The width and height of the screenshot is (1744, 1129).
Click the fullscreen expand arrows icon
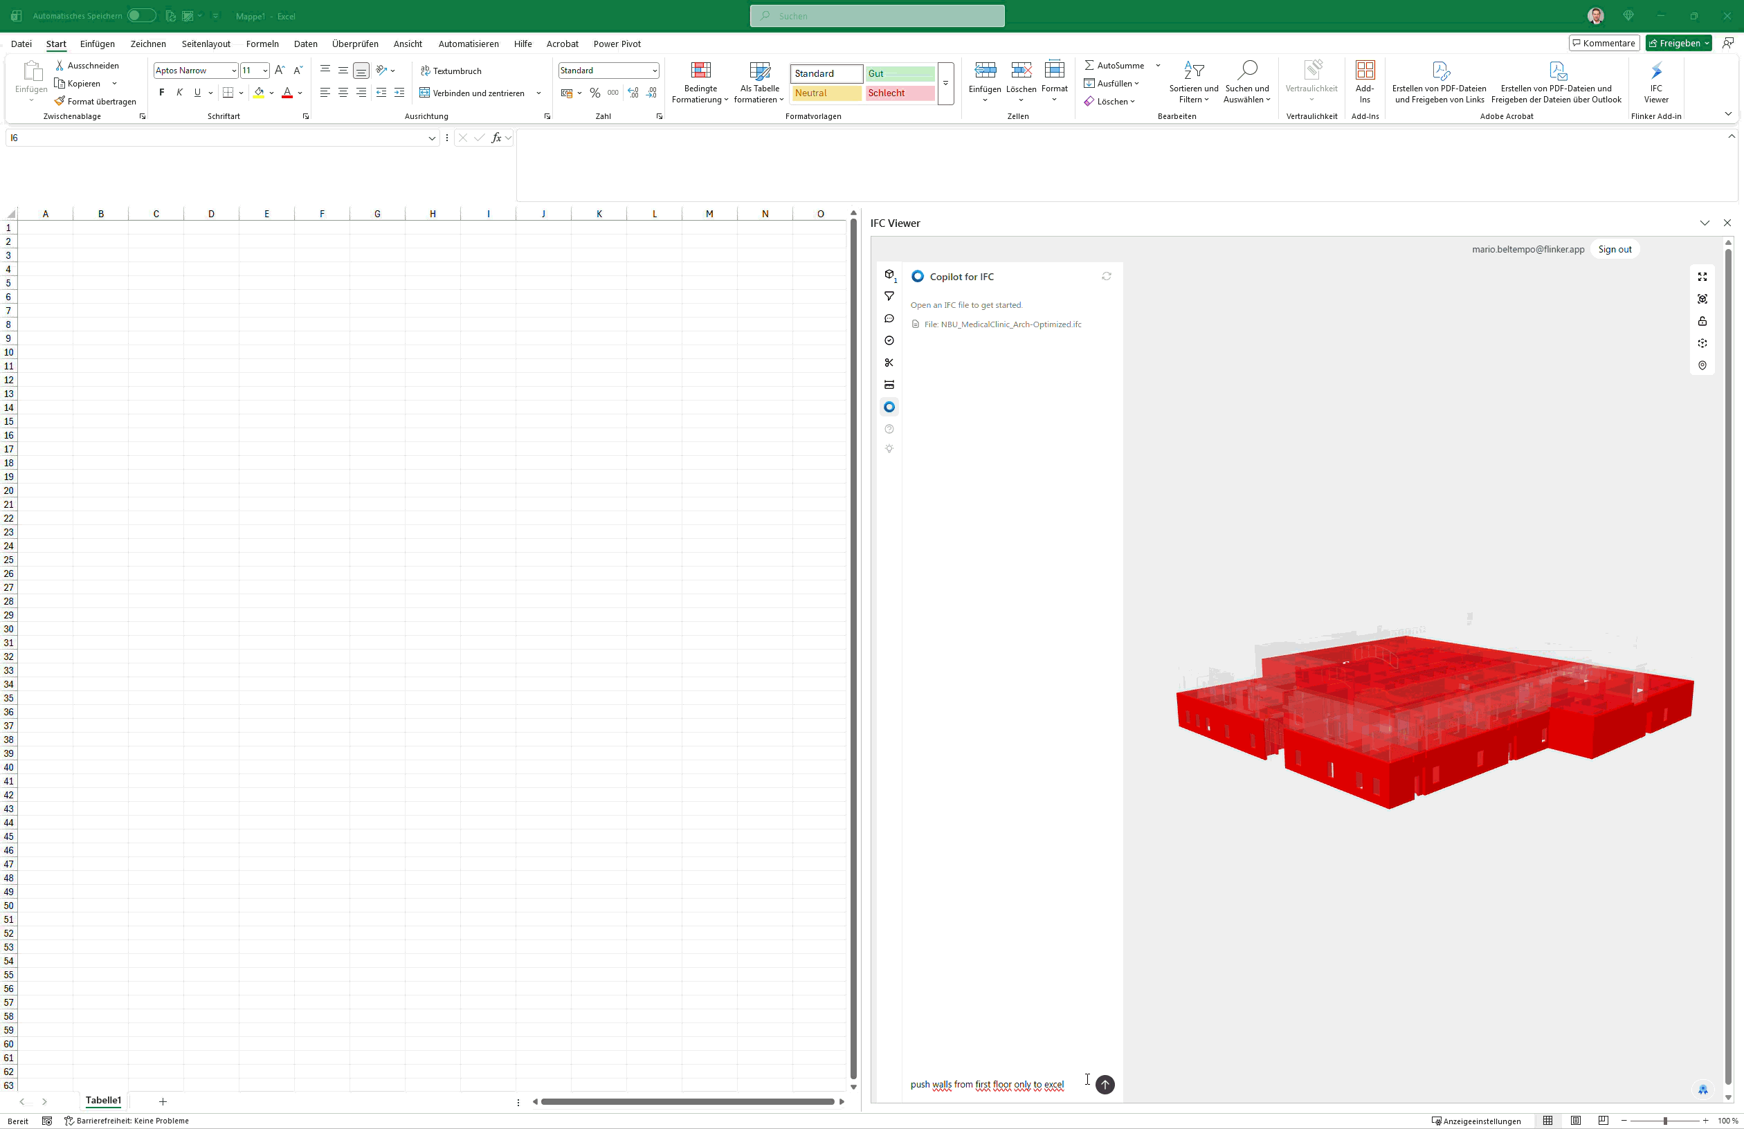pyautogui.click(x=1702, y=277)
